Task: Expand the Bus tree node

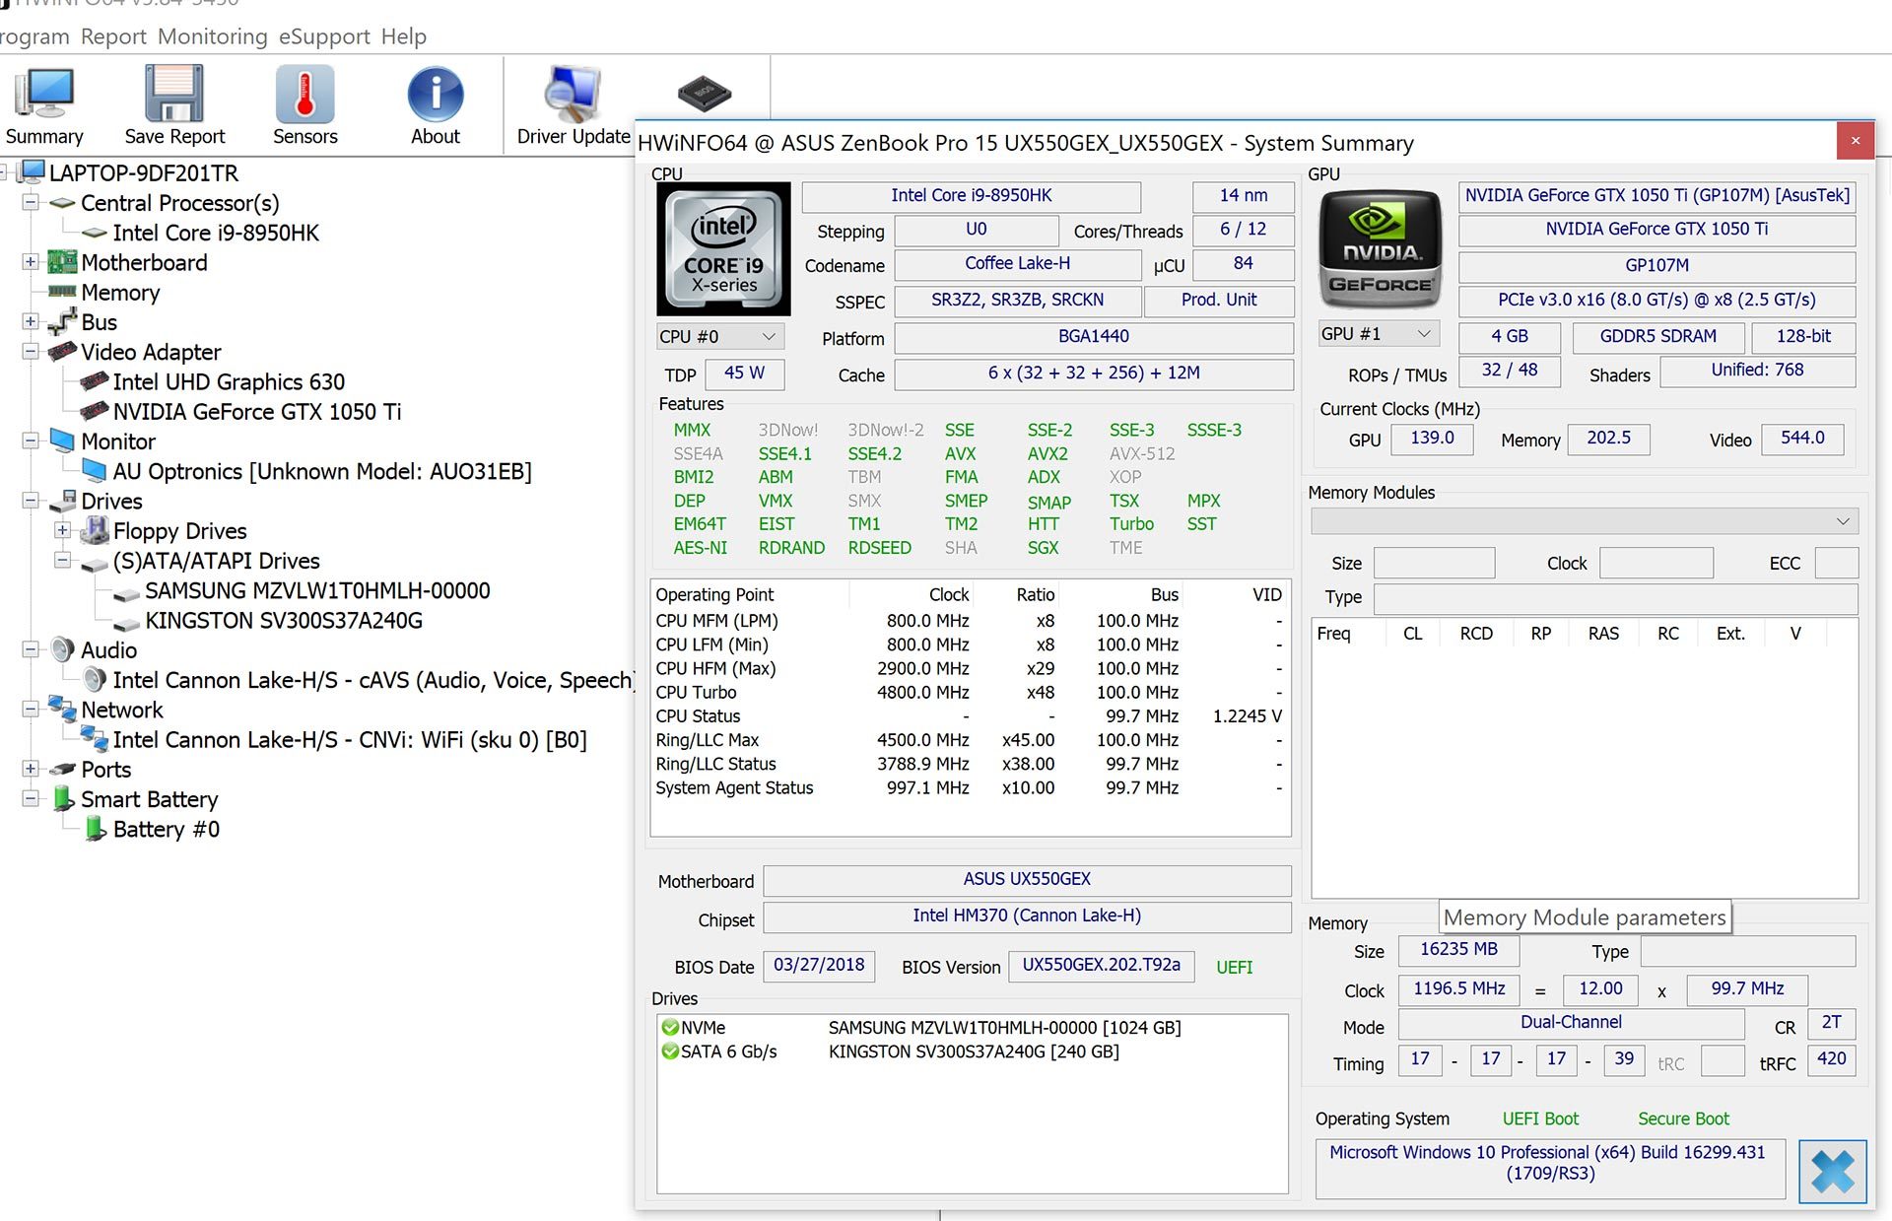Action: (x=31, y=321)
